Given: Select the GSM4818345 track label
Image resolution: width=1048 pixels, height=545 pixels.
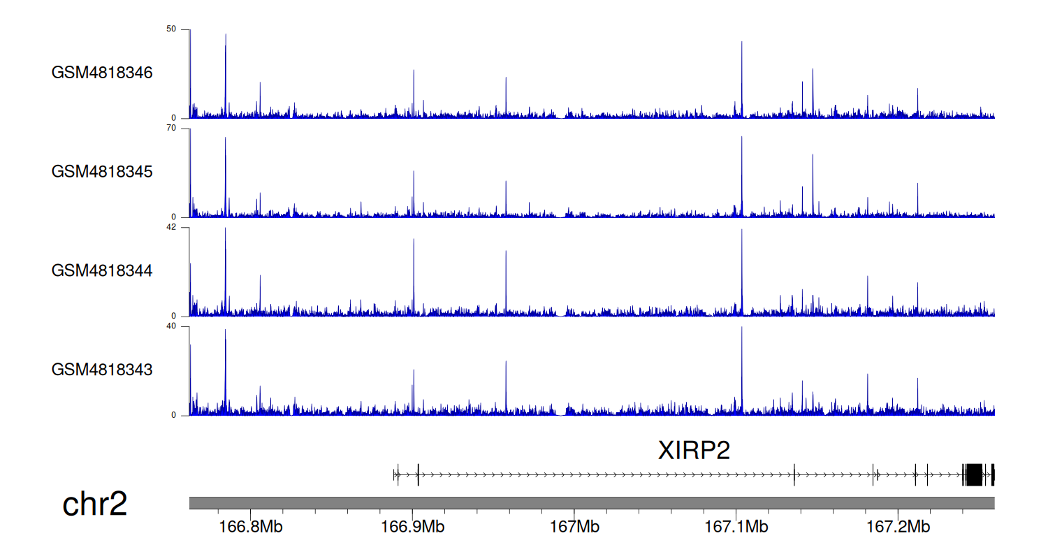Looking at the screenshot, I should point(102,172).
